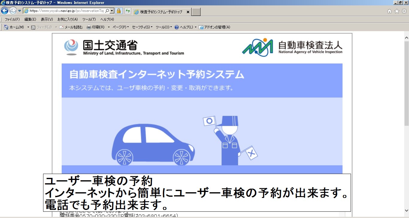
Task: Expand the ホーム(M) dropdown arrow
Action: pyautogui.click(x=28, y=27)
